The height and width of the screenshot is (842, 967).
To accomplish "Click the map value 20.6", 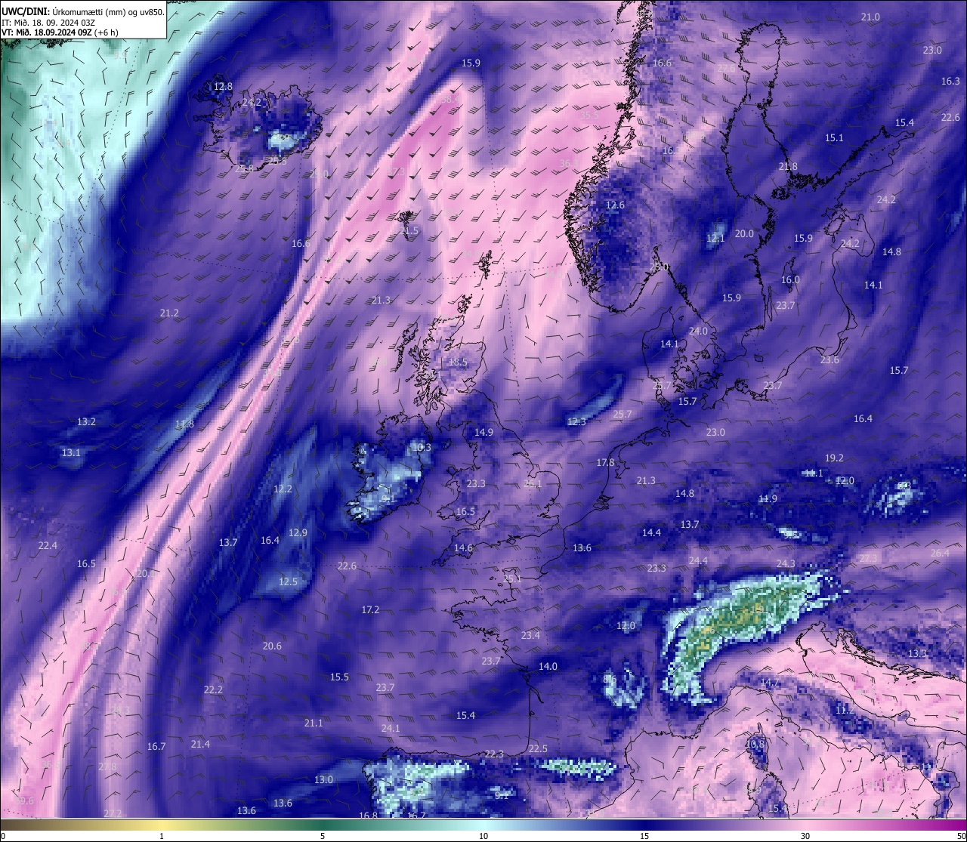I will tap(272, 646).
